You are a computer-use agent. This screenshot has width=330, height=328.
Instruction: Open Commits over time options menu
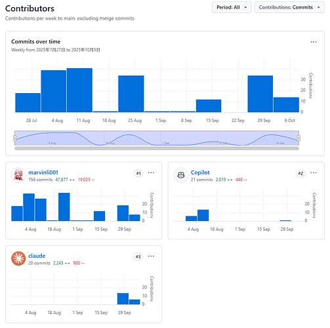coord(314,42)
